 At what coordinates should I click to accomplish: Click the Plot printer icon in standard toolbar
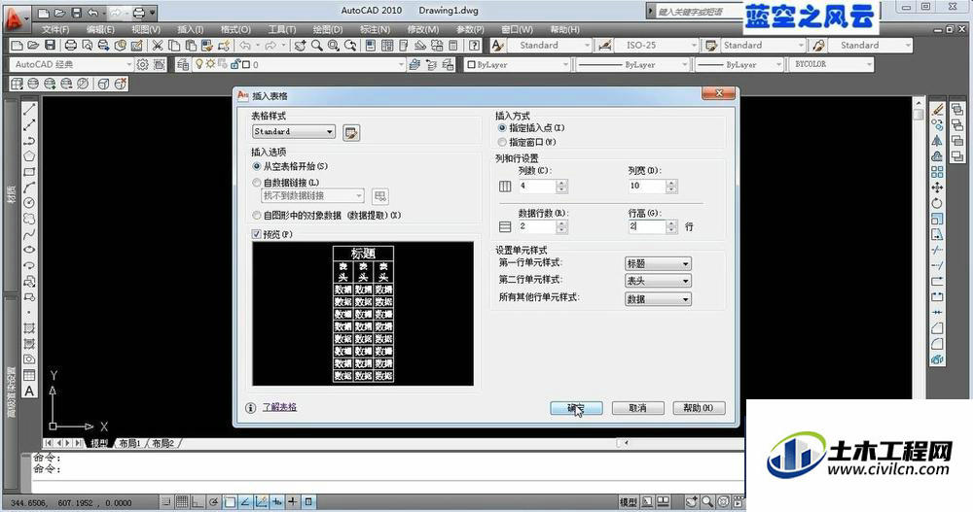coord(71,46)
